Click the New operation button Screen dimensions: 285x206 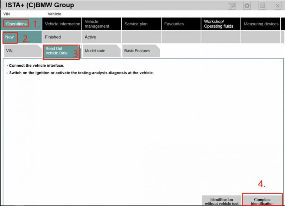[9, 37]
